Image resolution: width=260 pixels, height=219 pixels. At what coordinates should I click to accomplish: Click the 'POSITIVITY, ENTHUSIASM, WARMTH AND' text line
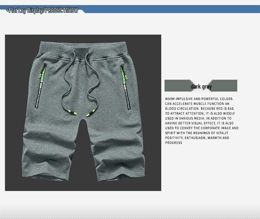pos(197,138)
